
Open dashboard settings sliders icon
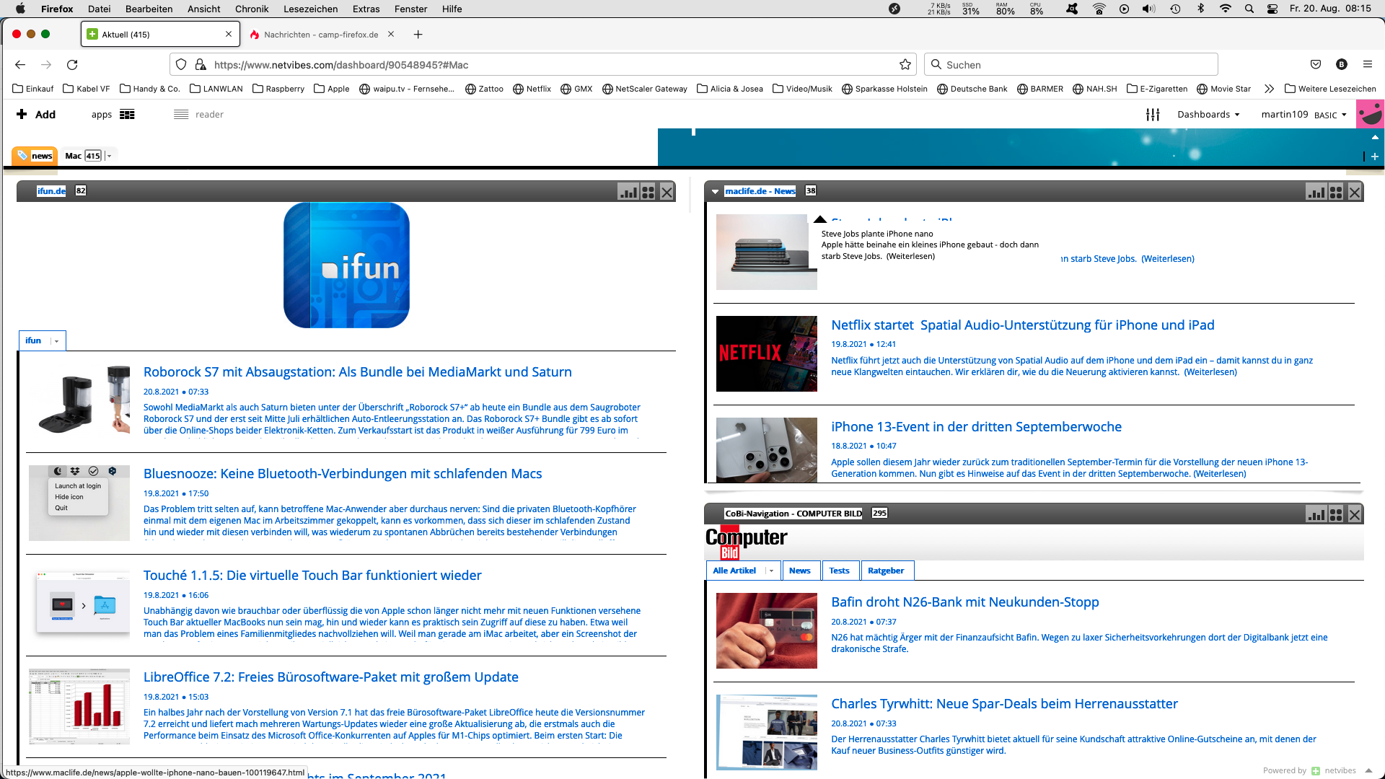[1153, 115]
